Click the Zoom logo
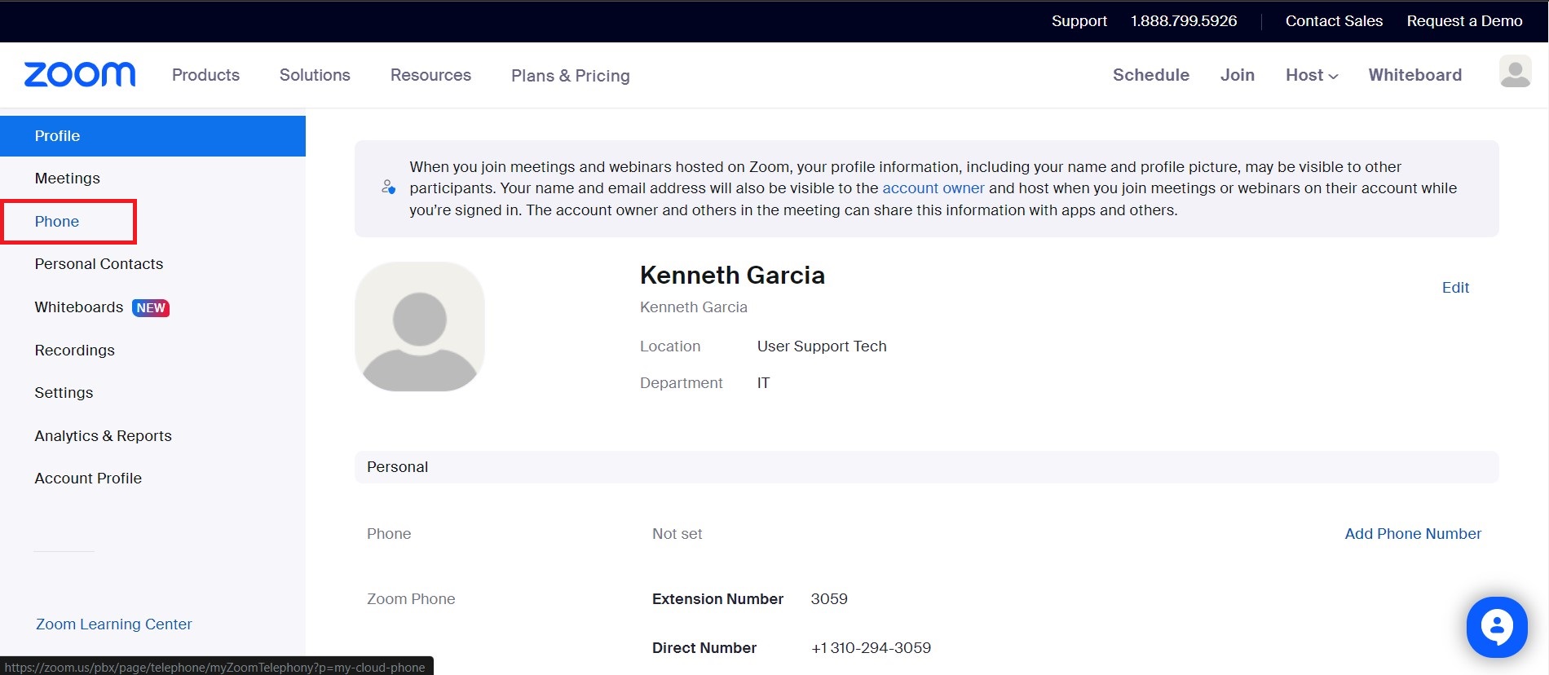 [80, 74]
